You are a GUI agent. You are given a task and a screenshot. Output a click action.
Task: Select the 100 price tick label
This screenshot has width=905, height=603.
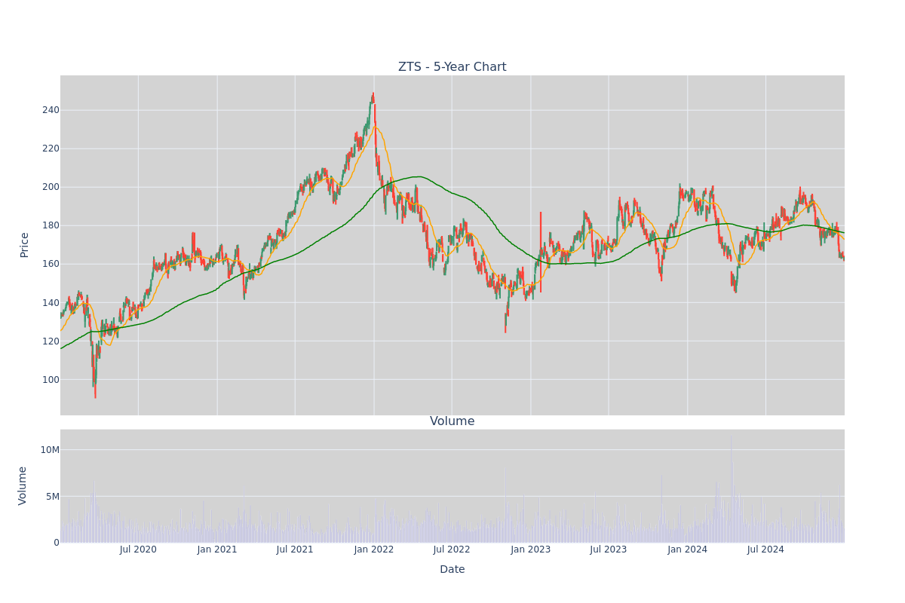[51, 380]
